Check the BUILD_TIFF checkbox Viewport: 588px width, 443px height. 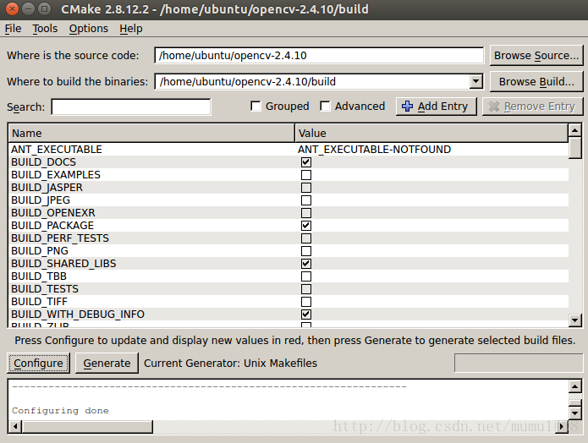pos(306,301)
